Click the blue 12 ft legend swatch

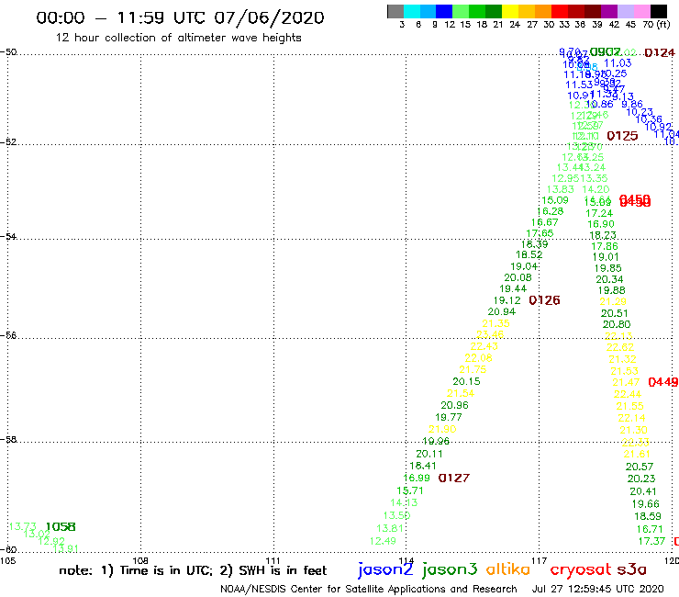[444, 11]
